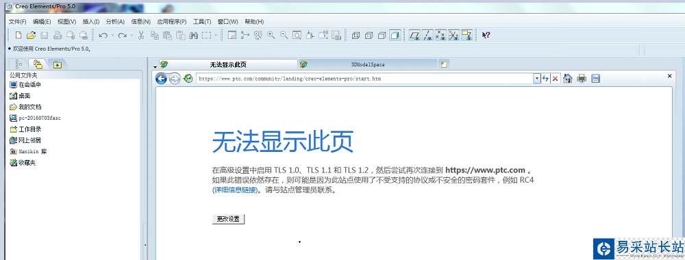Click the browser history icon beside address bar
Viewport: 685px width, 260px height.
188,79
